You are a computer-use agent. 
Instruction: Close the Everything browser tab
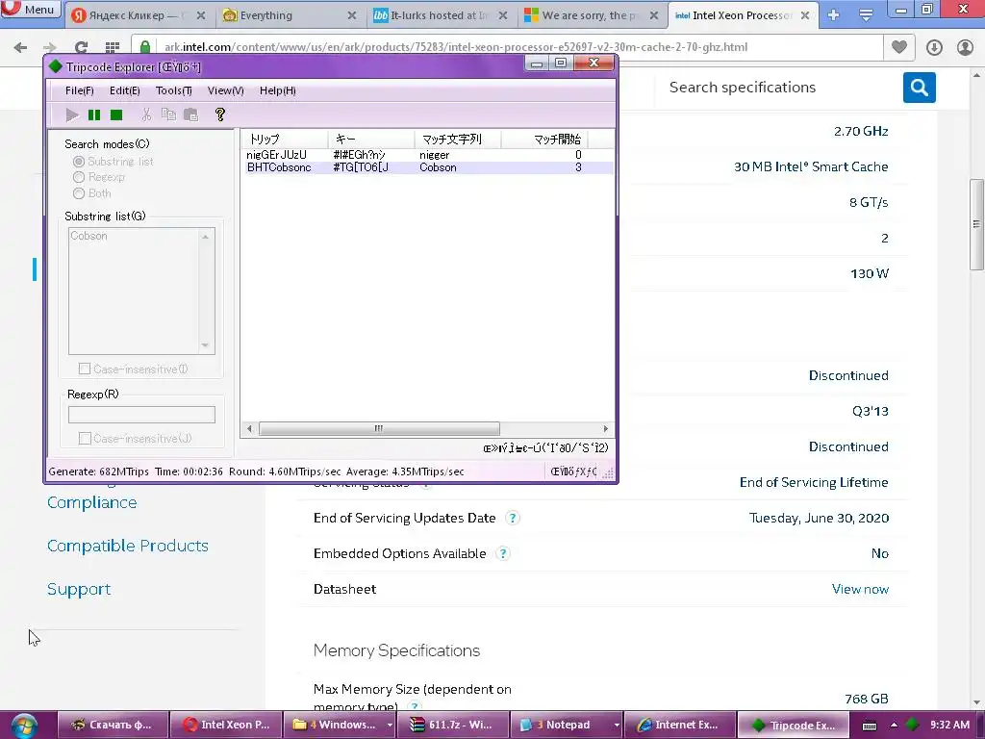(x=352, y=15)
